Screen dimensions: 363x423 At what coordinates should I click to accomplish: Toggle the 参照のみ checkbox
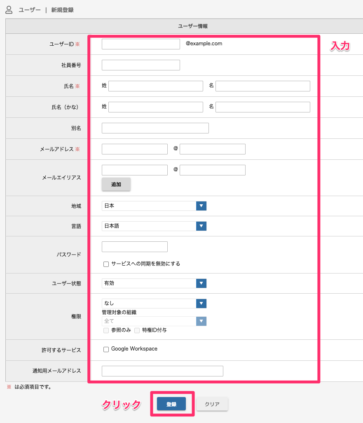pos(106,330)
